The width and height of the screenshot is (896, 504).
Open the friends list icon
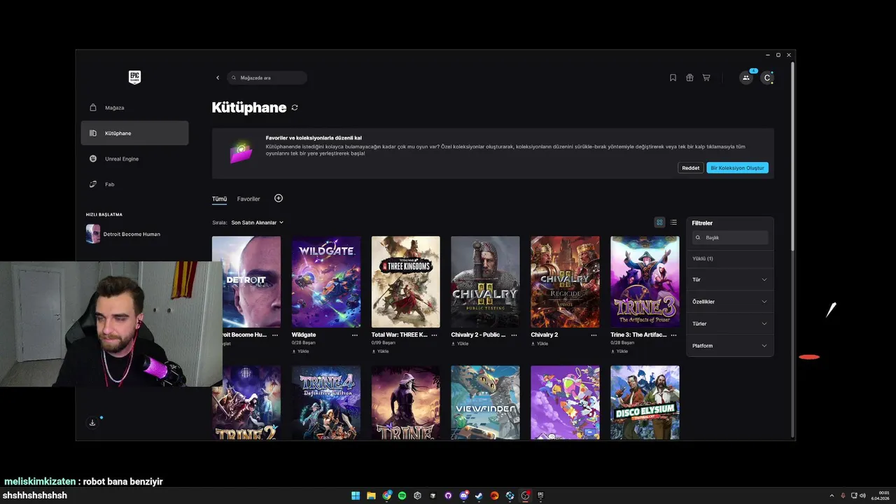pyautogui.click(x=746, y=78)
